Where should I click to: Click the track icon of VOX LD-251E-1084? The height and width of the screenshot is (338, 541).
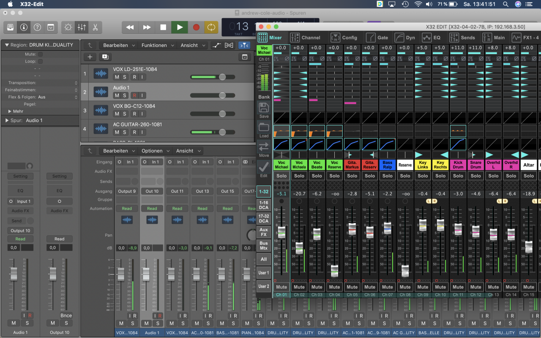click(x=101, y=74)
